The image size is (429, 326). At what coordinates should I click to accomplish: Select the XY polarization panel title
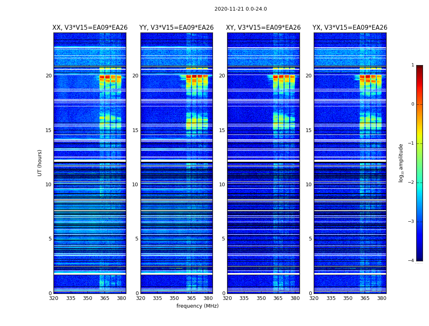[x=264, y=28]
